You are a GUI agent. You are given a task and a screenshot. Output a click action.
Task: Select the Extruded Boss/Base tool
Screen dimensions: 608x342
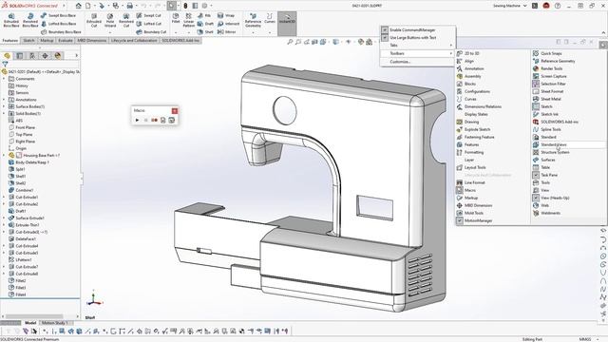click(11, 20)
